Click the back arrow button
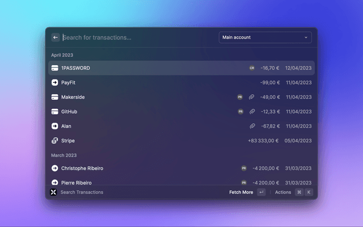The height and width of the screenshot is (227, 363). [x=56, y=37]
